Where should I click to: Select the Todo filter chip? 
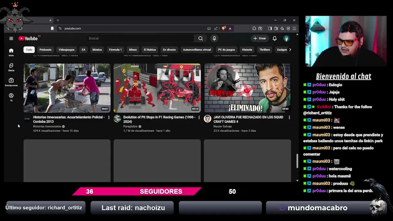(x=29, y=49)
